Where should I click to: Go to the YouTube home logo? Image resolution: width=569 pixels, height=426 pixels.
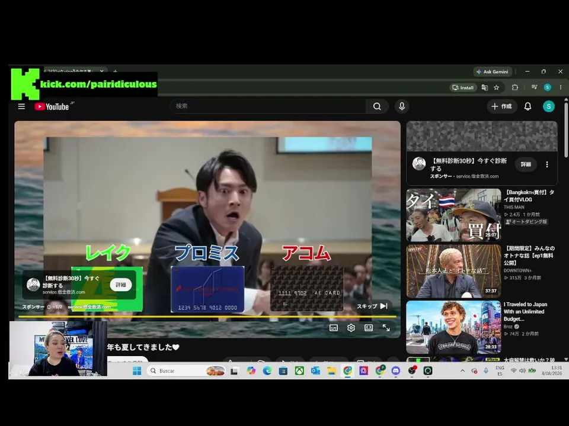point(53,106)
